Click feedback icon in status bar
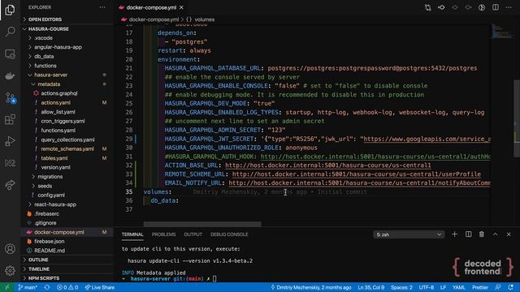The width and height of the screenshot is (520, 292). click(x=498, y=287)
